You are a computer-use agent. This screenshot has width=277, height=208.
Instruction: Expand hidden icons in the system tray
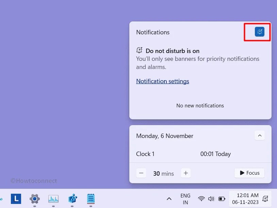(169, 199)
